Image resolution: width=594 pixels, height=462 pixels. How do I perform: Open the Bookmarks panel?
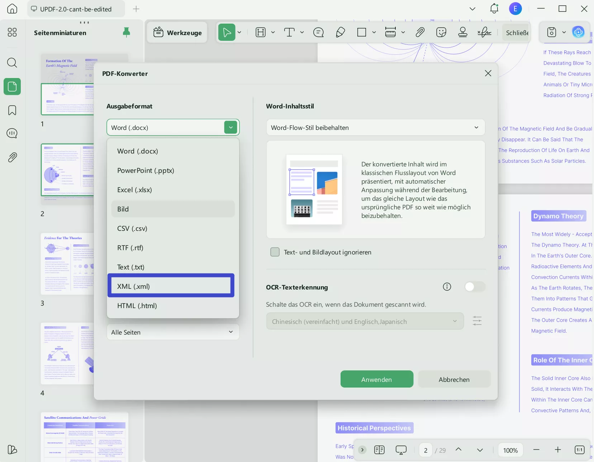pos(12,110)
